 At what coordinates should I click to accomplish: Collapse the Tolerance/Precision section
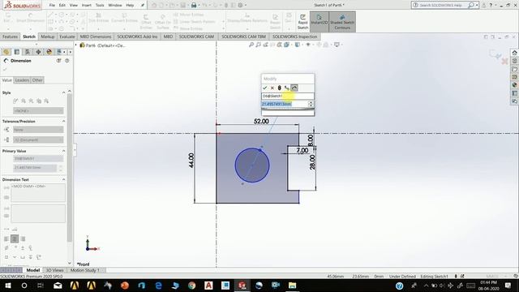point(63,122)
